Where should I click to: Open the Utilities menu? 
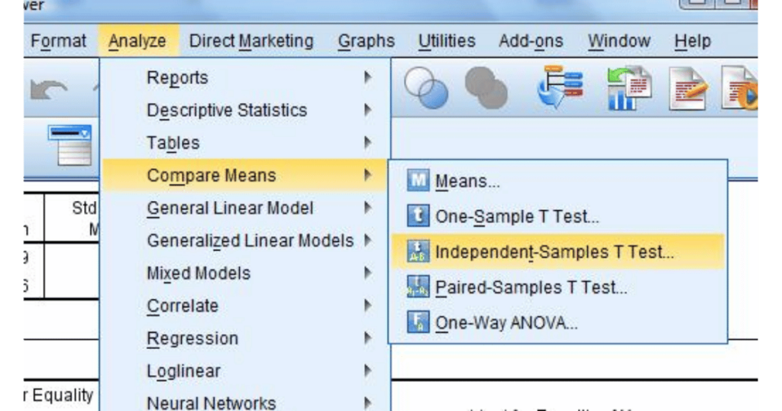click(x=447, y=41)
